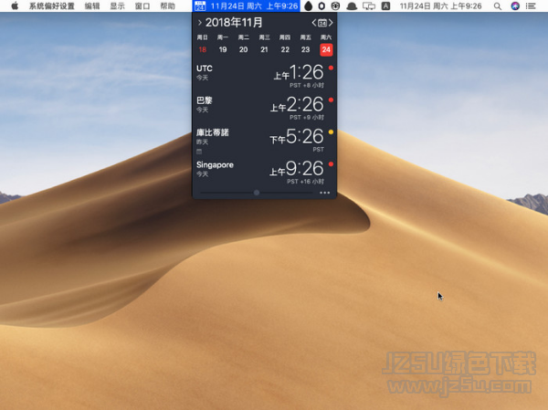
Task: Click the Singapore clock row label
Action: pos(215,164)
